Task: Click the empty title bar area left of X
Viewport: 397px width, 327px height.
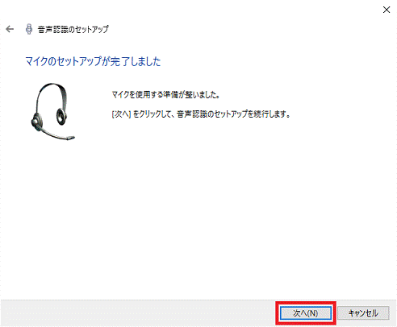Action: click(188, 10)
